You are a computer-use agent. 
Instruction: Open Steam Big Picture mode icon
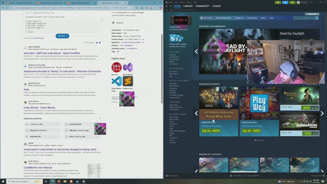click(x=311, y=2)
